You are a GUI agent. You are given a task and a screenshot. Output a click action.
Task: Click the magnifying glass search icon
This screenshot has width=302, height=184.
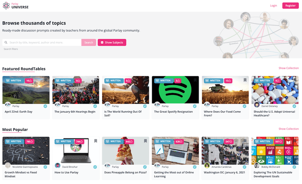pos(6,42)
